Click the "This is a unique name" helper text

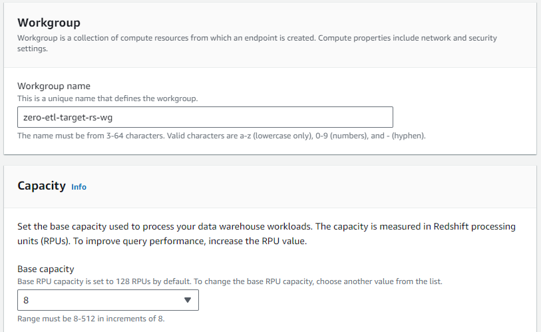coord(107,98)
